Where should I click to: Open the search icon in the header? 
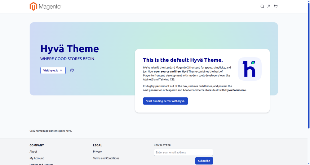click(262, 6)
